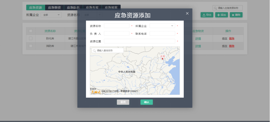Check the checkbox for 防化库 row
270x122 pixels.
(x=31, y=38)
